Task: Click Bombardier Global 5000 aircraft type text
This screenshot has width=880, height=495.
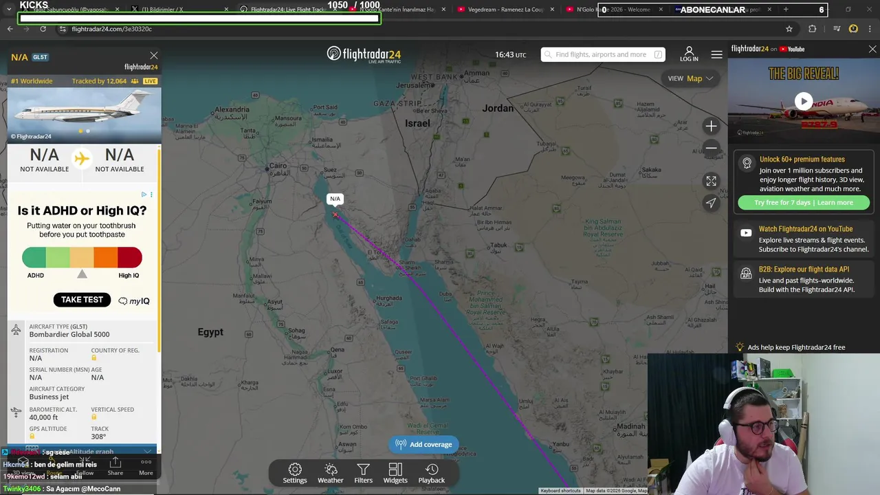Action: [x=69, y=335]
